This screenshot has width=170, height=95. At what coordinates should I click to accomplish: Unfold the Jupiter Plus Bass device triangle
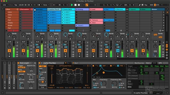click(42, 63)
